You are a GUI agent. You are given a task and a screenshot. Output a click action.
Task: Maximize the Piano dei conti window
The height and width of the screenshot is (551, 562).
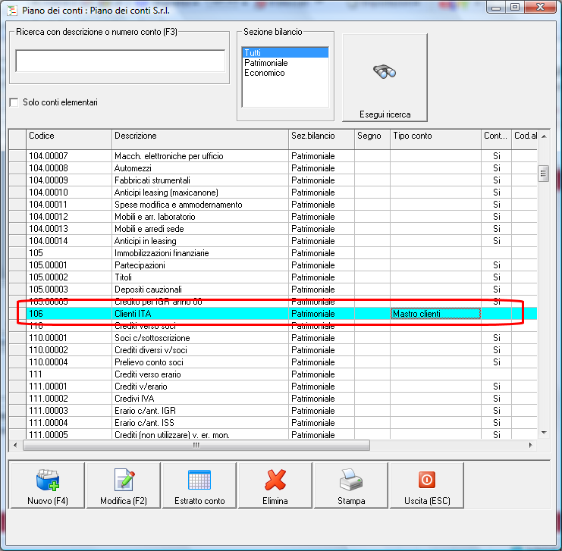point(515,7)
